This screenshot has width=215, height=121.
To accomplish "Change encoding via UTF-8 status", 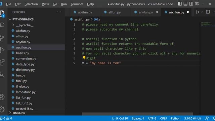I will coord(152,118).
